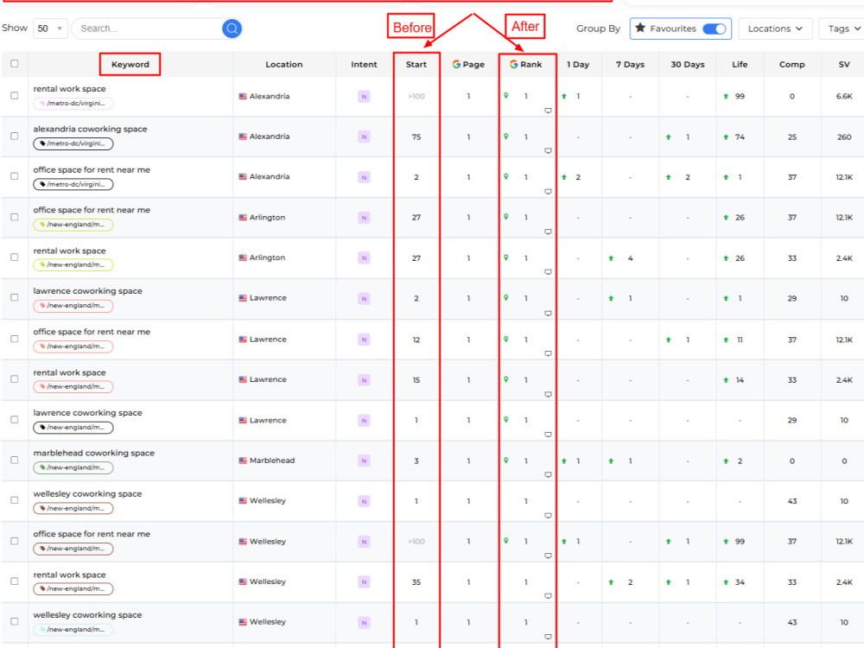The width and height of the screenshot is (864, 648).
Task: Open the marblehead coworking space keyword
Action: coord(93,453)
